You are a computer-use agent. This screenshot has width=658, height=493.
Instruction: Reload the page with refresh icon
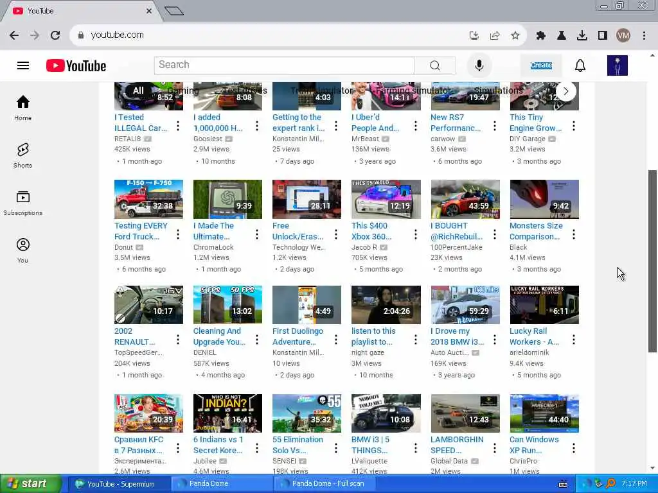[55, 35]
